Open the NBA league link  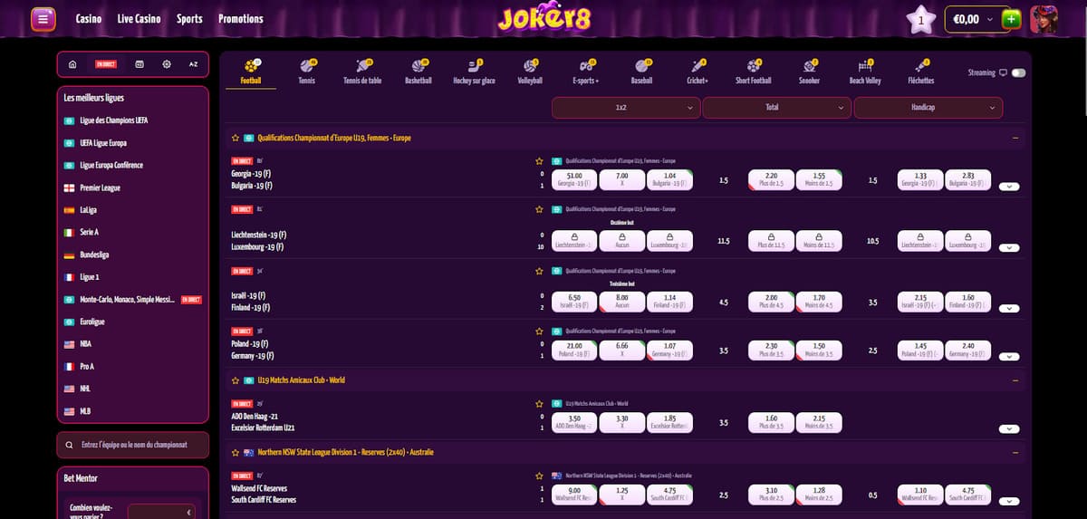86,344
